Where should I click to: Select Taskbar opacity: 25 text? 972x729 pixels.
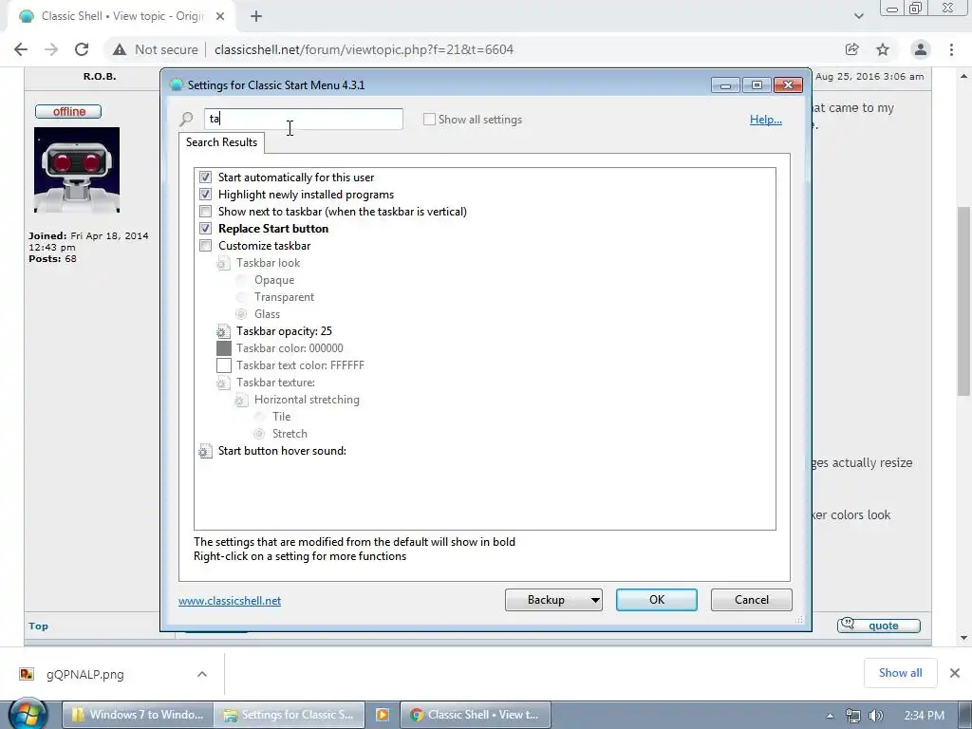pos(284,331)
